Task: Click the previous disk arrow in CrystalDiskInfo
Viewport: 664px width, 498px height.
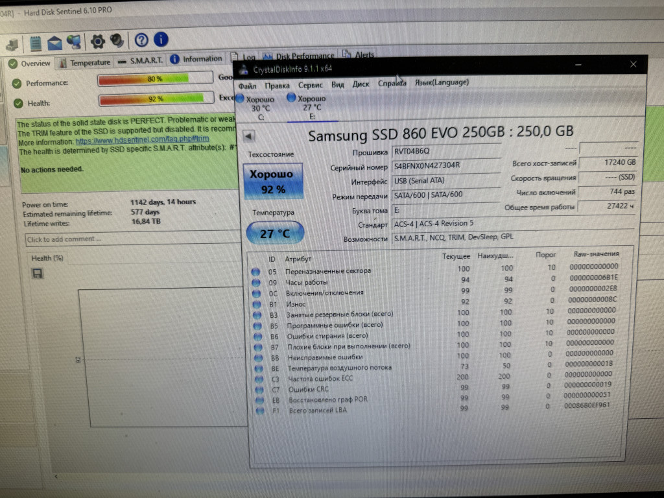Action: pyautogui.click(x=249, y=136)
